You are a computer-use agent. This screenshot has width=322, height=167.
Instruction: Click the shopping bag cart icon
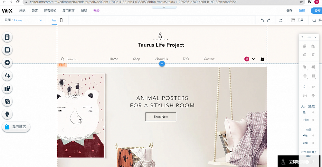point(262,59)
